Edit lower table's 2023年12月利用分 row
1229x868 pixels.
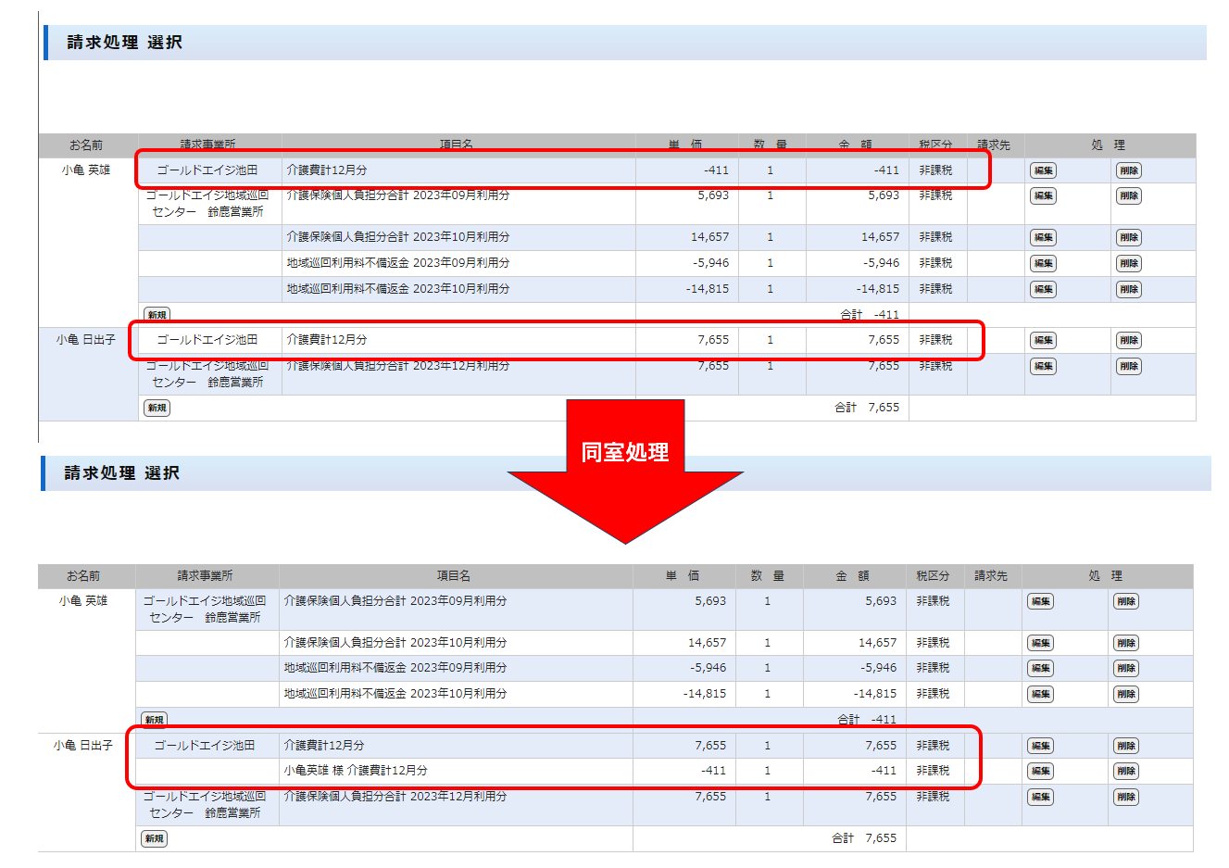(x=1040, y=798)
